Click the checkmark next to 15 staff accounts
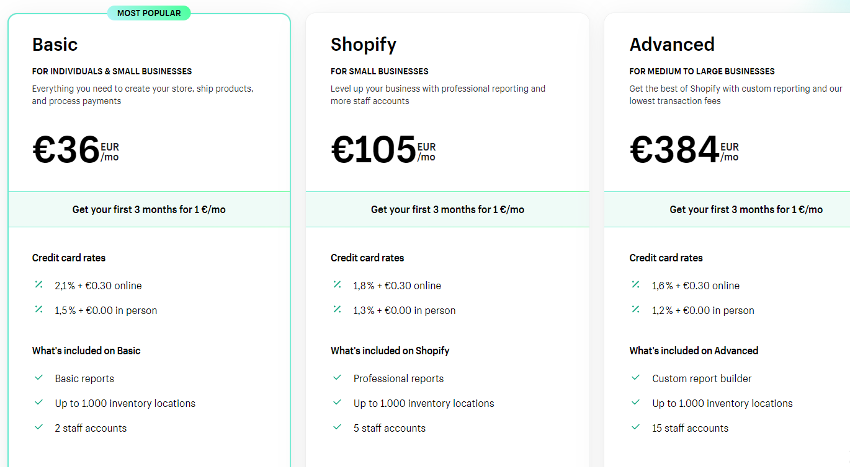This screenshot has height=467, width=850. pos(635,427)
